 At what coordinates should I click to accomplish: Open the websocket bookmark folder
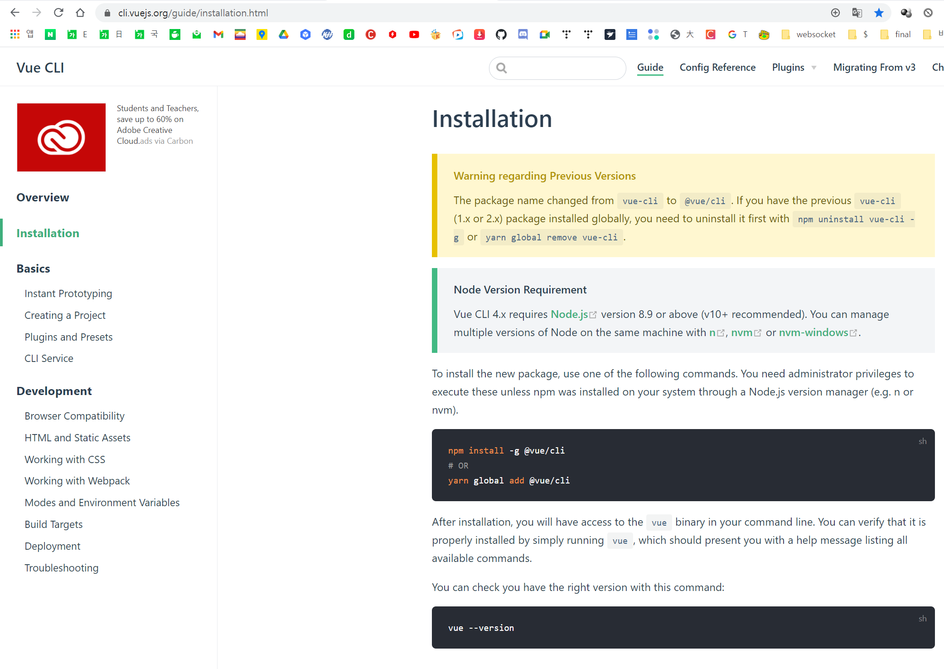(x=809, y=34)
